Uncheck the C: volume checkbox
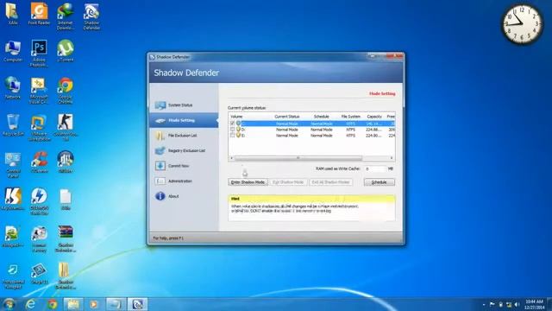The image size is (552, 311). click(232, 124)
